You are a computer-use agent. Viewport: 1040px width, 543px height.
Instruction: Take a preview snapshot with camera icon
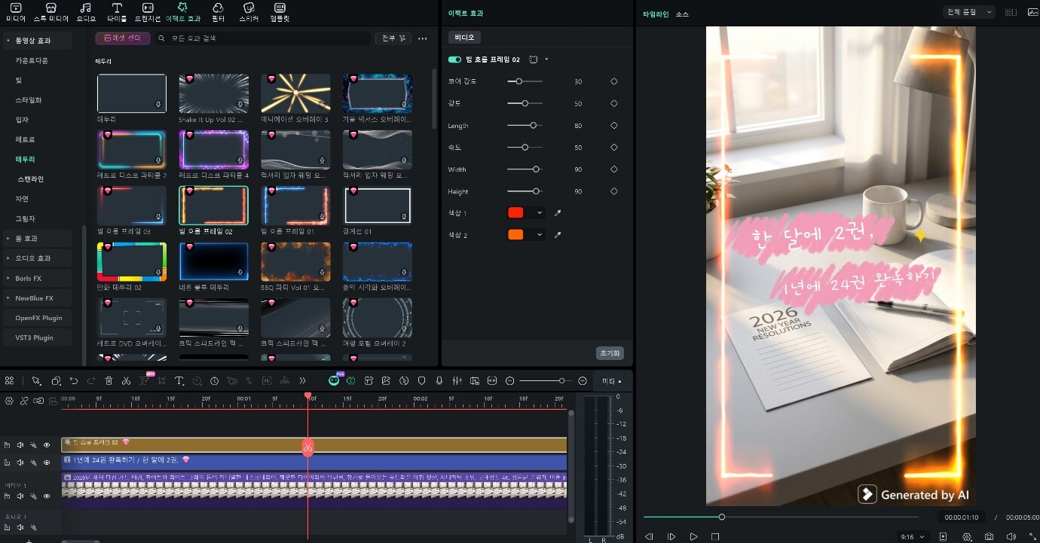[989, 537]
